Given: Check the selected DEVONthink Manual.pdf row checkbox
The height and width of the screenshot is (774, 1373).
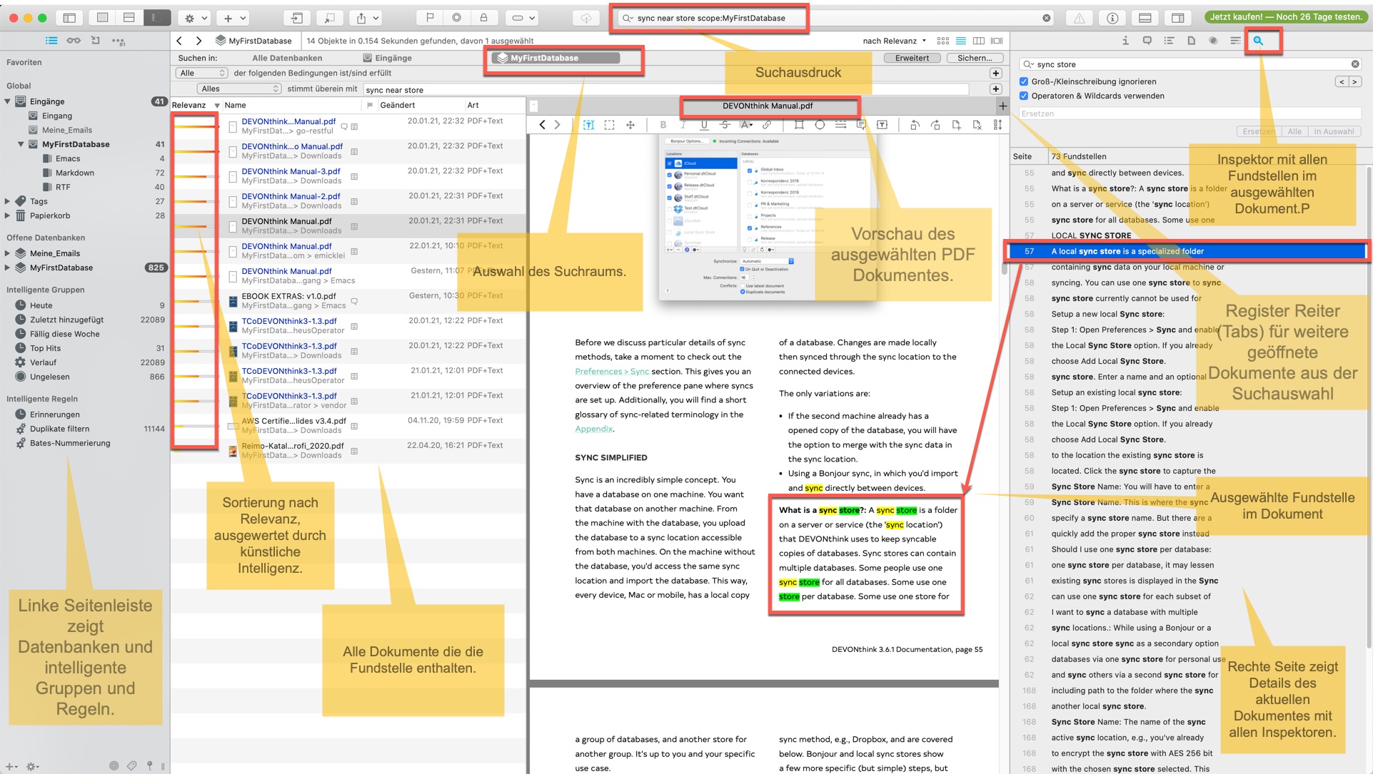Looking at the screenshot, I should tap(233, 226).
